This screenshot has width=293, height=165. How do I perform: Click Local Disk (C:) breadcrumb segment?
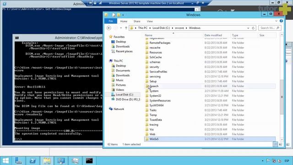161,28
